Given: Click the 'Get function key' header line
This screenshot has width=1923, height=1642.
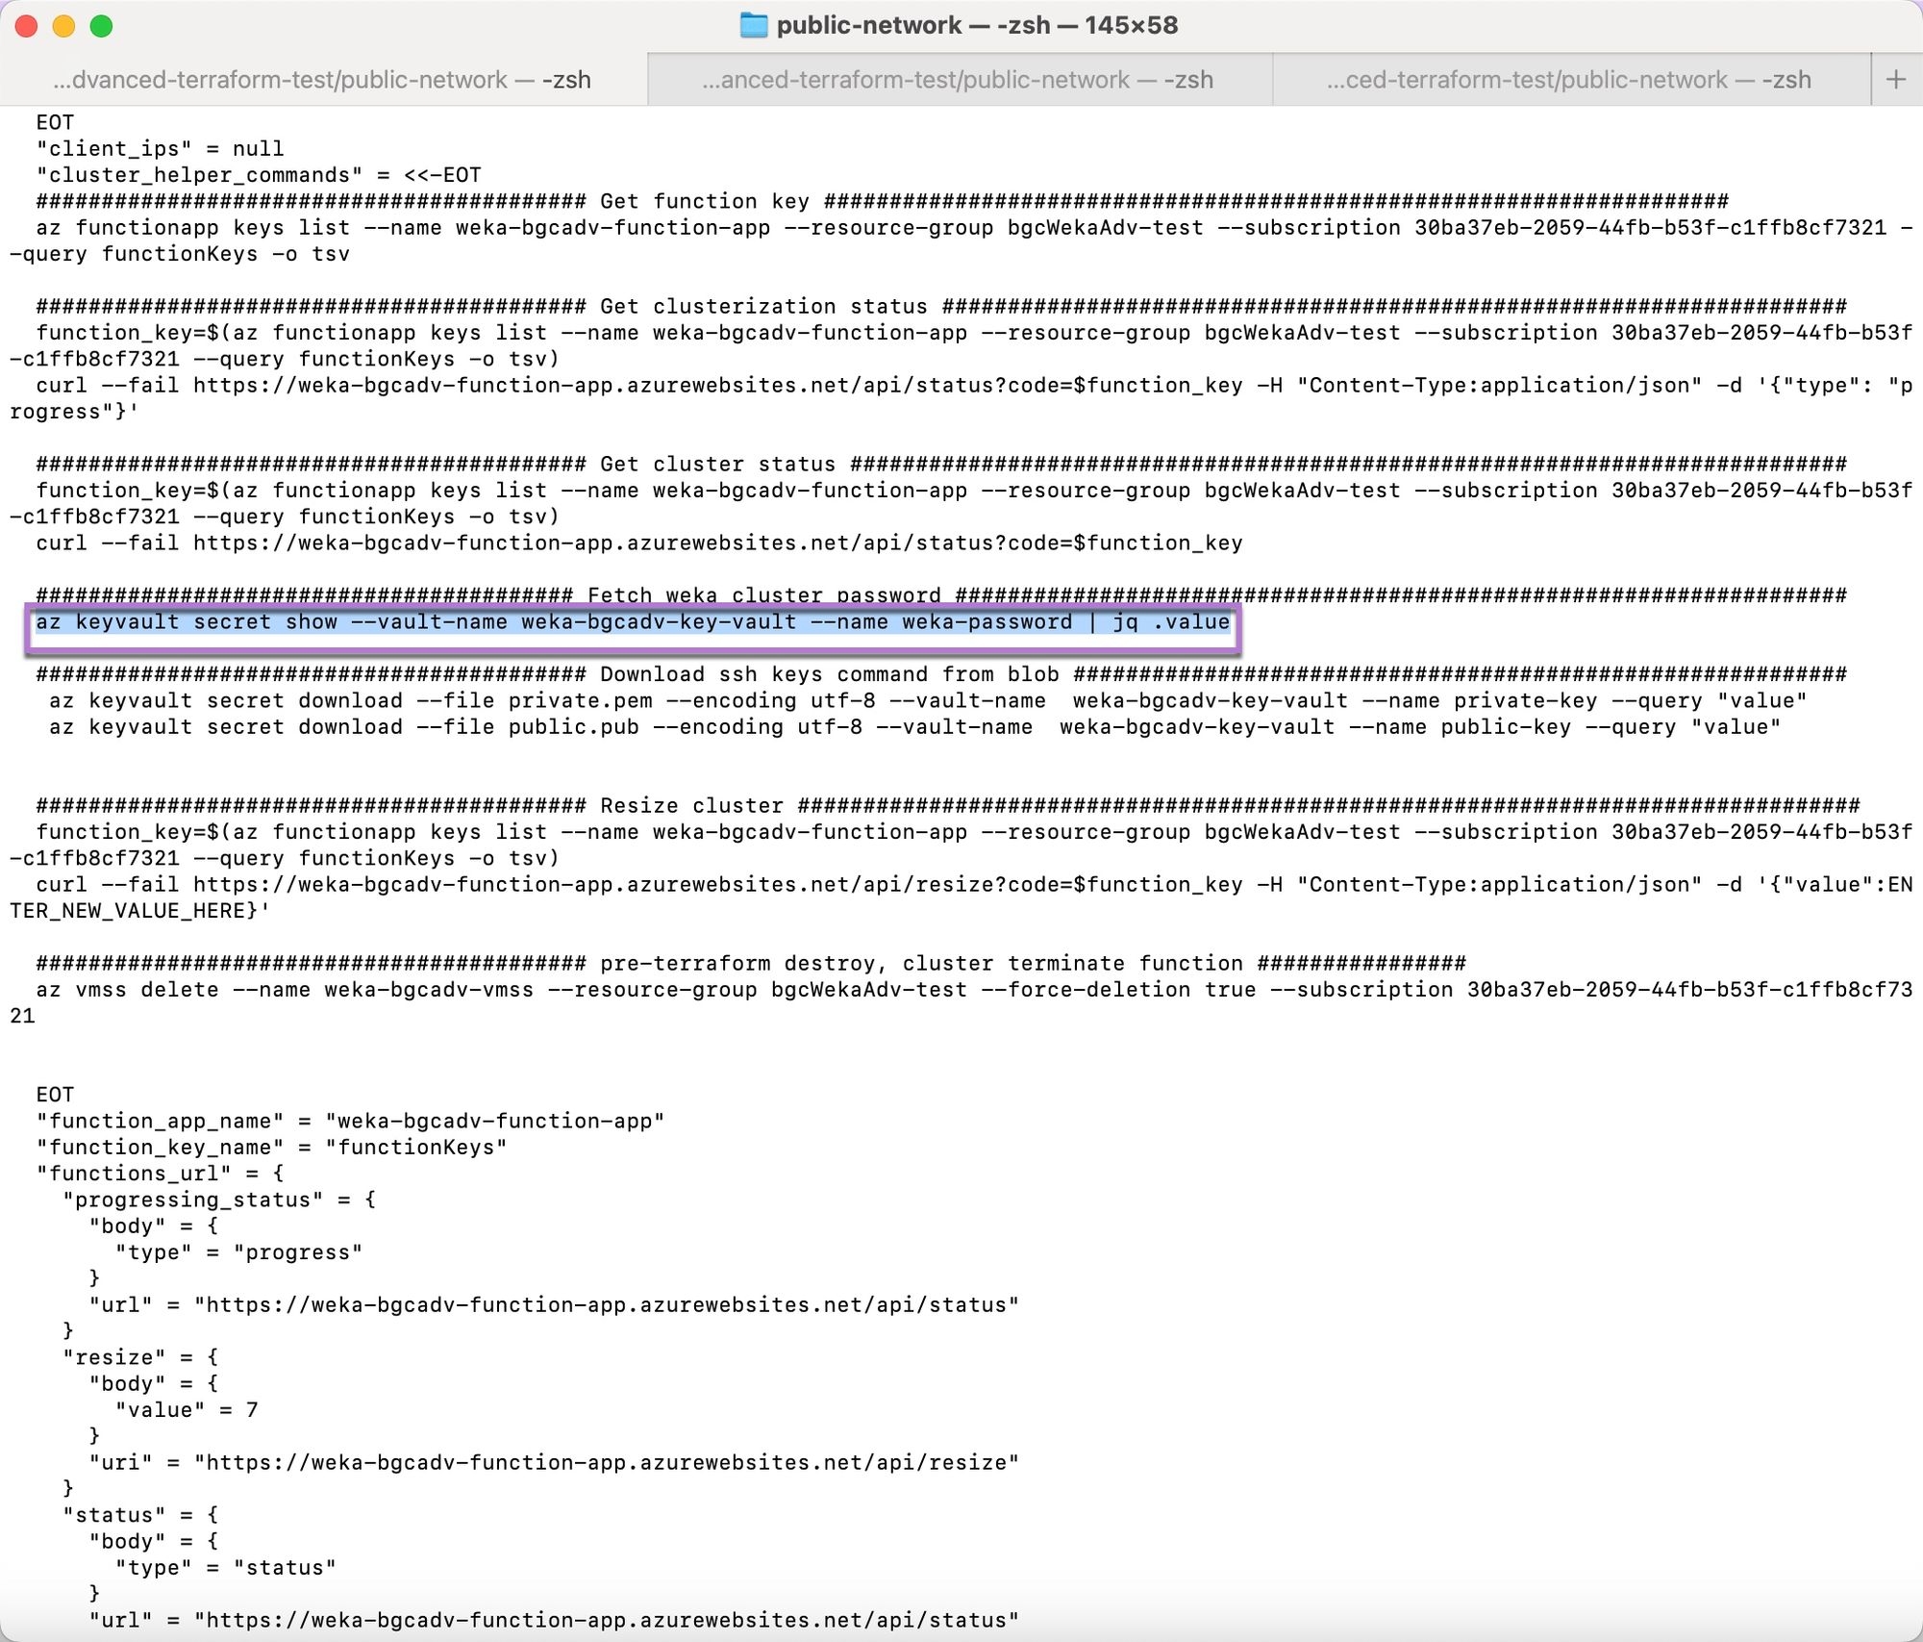Looking at the screenshot, I should 704,202.
